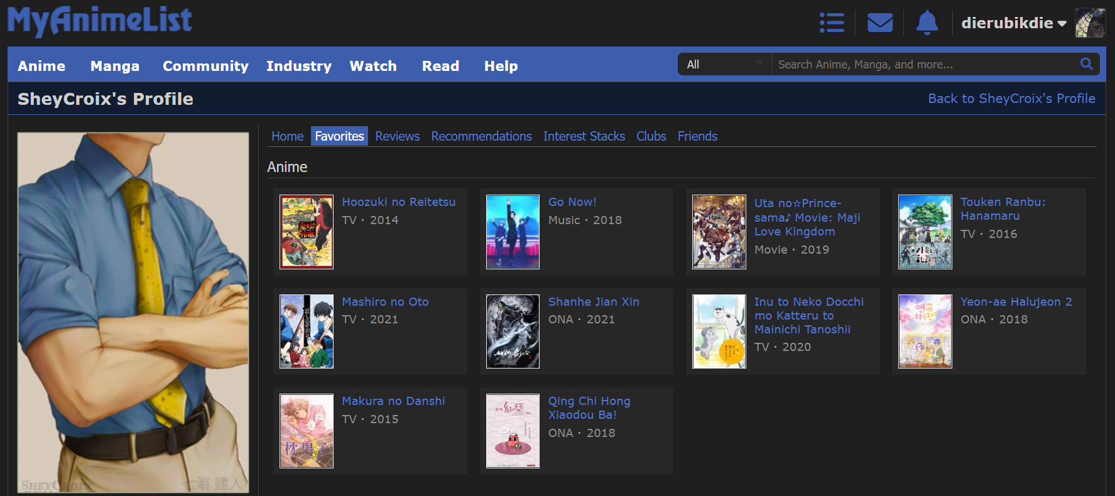This screenshot has width=1115, height=496.
Task: Switch to the Home profile tab
Action: 288,136
